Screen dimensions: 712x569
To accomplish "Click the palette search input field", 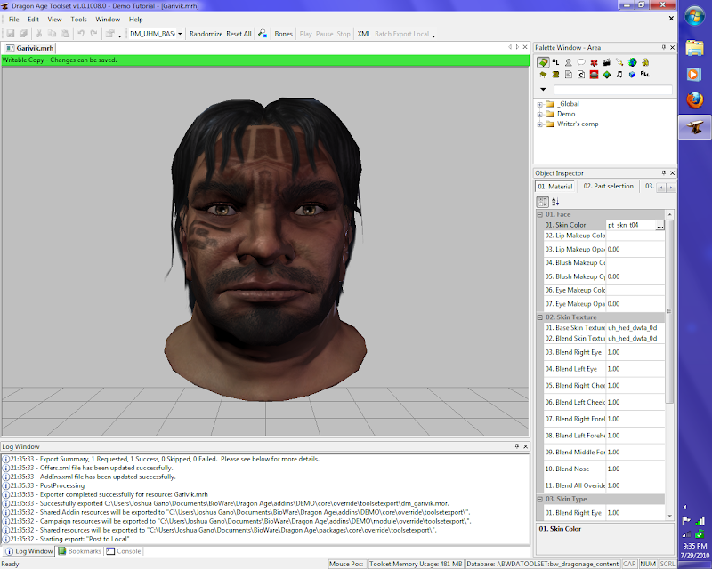I will point(612,90).
